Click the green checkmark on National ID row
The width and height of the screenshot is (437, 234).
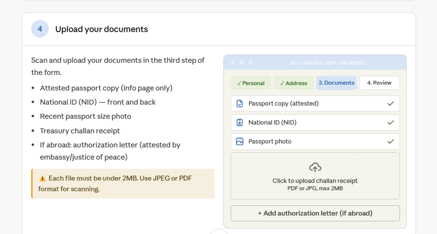390,123
